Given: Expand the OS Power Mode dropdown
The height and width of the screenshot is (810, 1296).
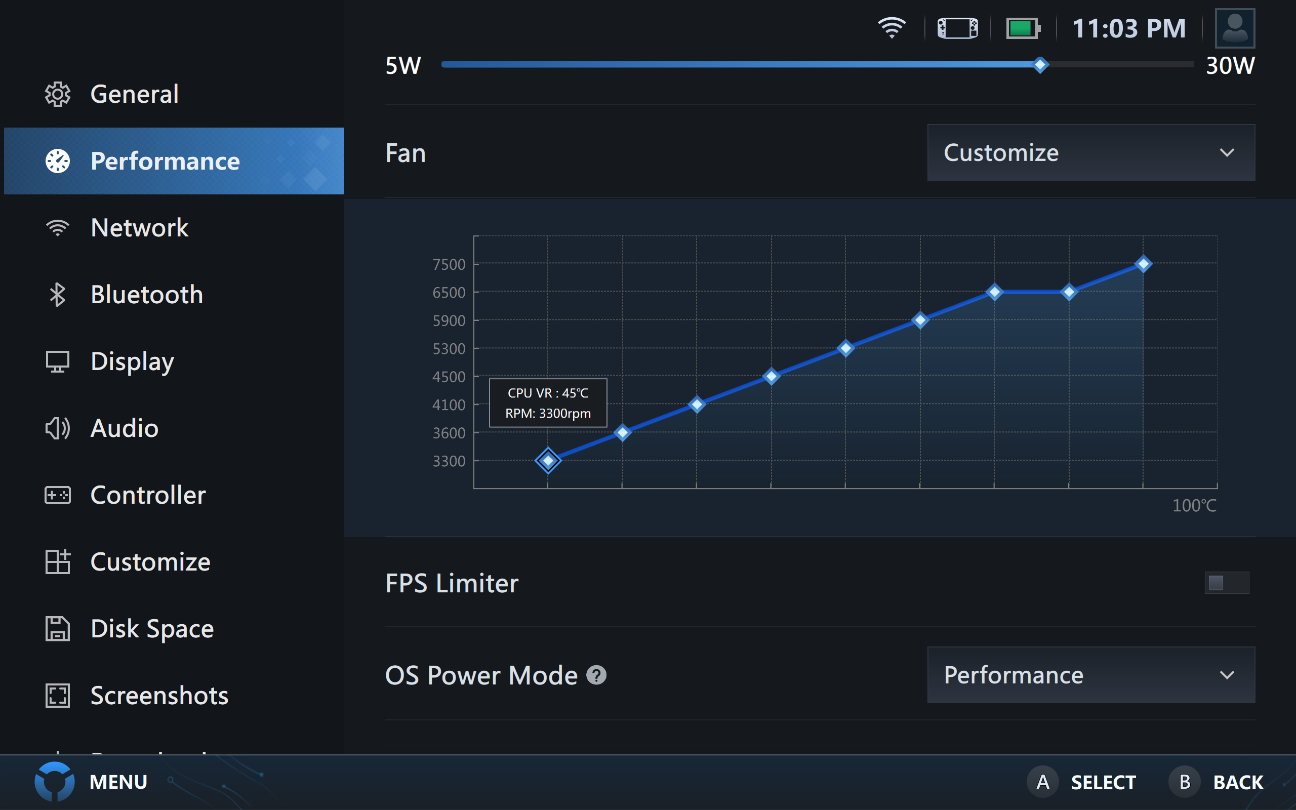Looking at the screenshot, I should (x=1090, y=675).
